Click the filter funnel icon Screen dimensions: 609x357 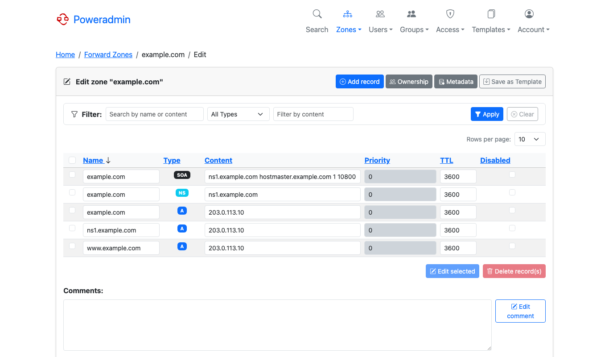[x=74, y=114]
